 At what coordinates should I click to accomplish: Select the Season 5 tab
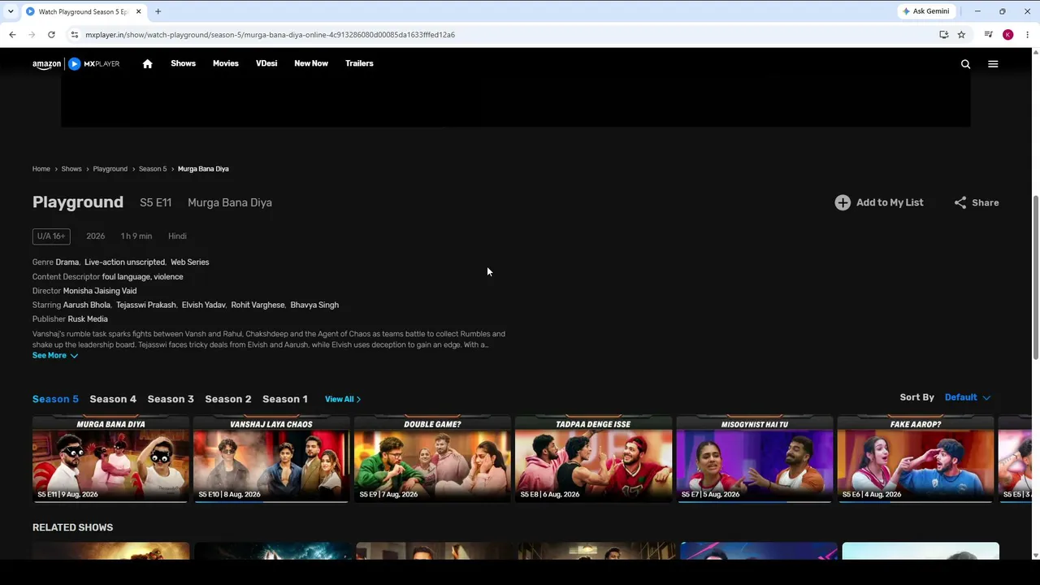(x=55, y=399)
